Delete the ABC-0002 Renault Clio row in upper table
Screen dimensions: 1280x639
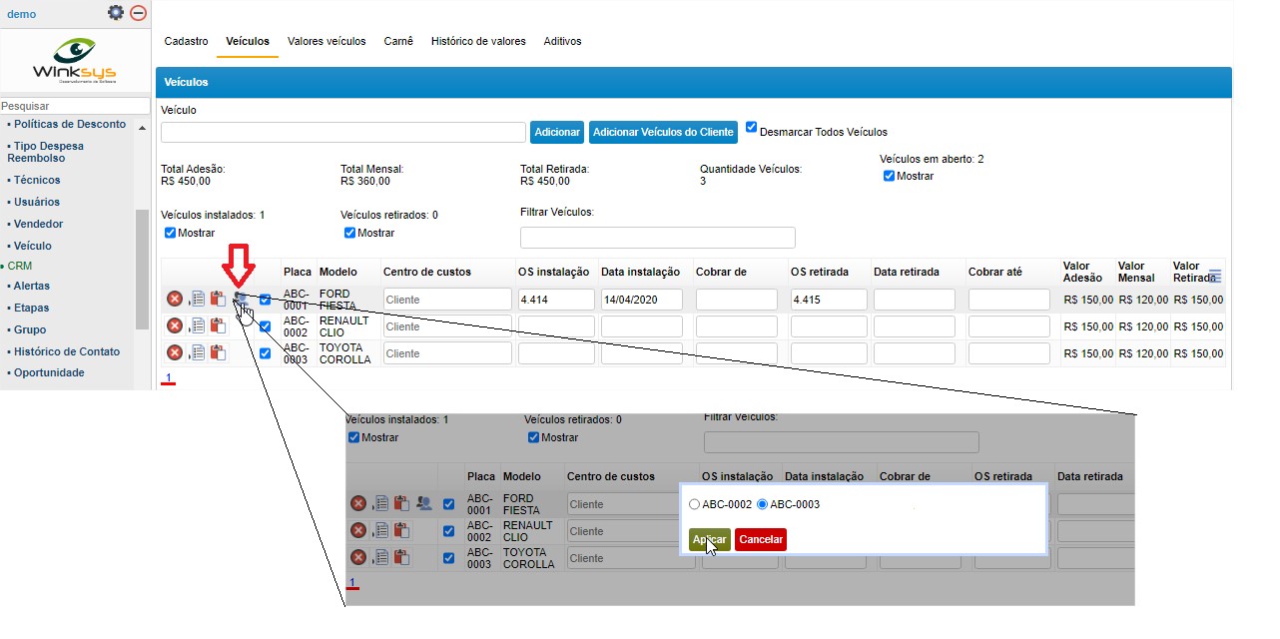pos(175,325)
